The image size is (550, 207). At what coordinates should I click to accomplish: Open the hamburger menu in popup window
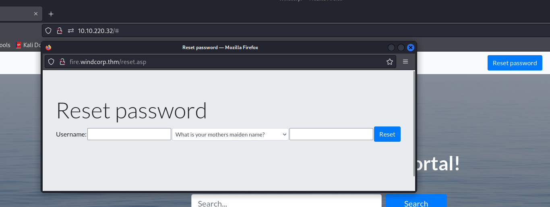405,62
